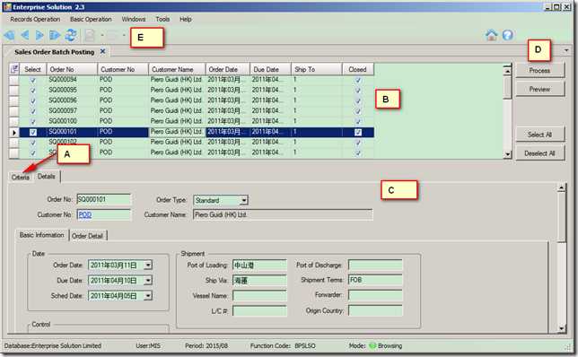Click the next record arrow icon

39,35
